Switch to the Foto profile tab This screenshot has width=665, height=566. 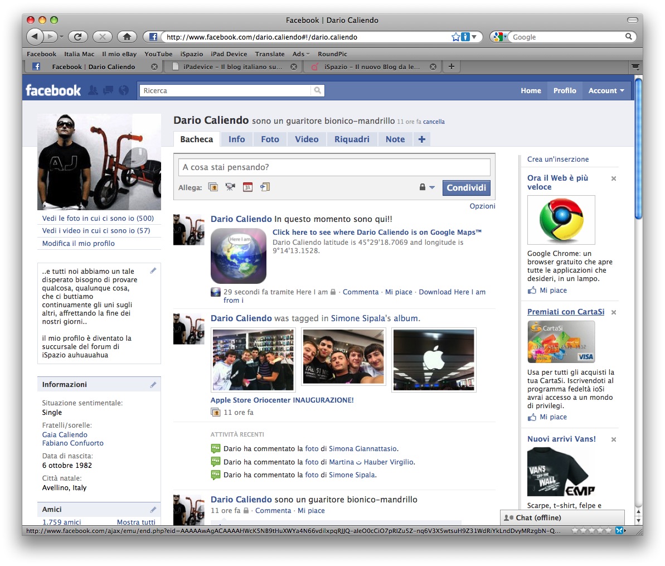pos(270,139)
